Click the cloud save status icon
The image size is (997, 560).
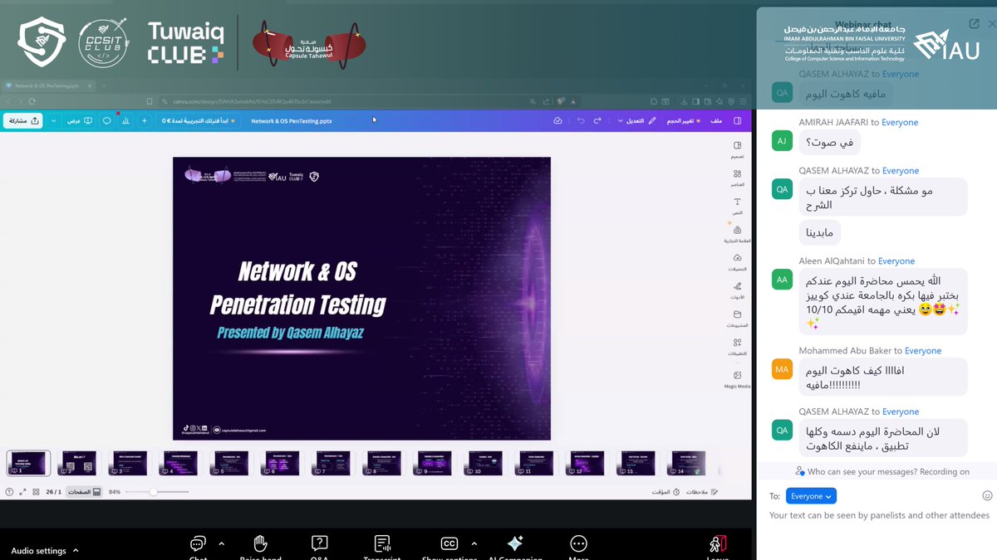[557, 121]
